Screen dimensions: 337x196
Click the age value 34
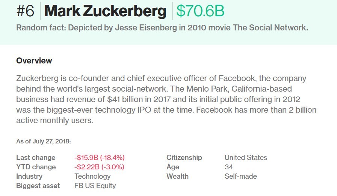click(x=229, y=167)
